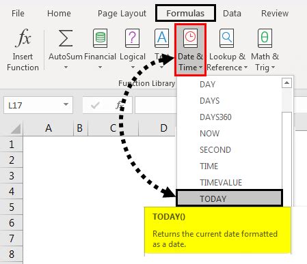Viewport: 307px width, 264px height.
Task: Select column C header
Action: click(113, 128)
